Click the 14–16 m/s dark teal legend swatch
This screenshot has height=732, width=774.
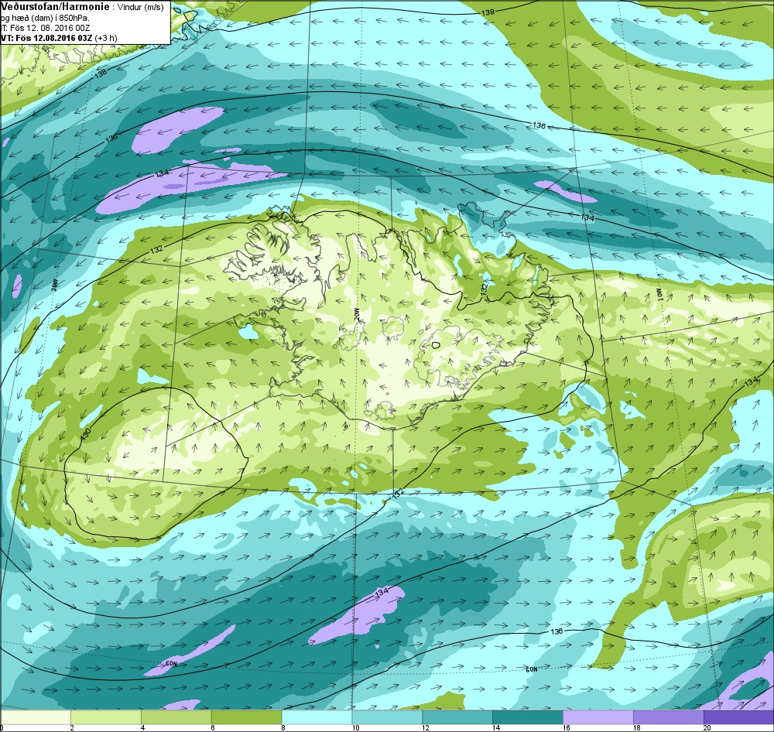tap(528, 717)
